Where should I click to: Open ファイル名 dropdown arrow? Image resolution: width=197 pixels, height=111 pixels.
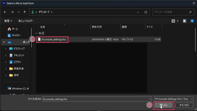150,99
